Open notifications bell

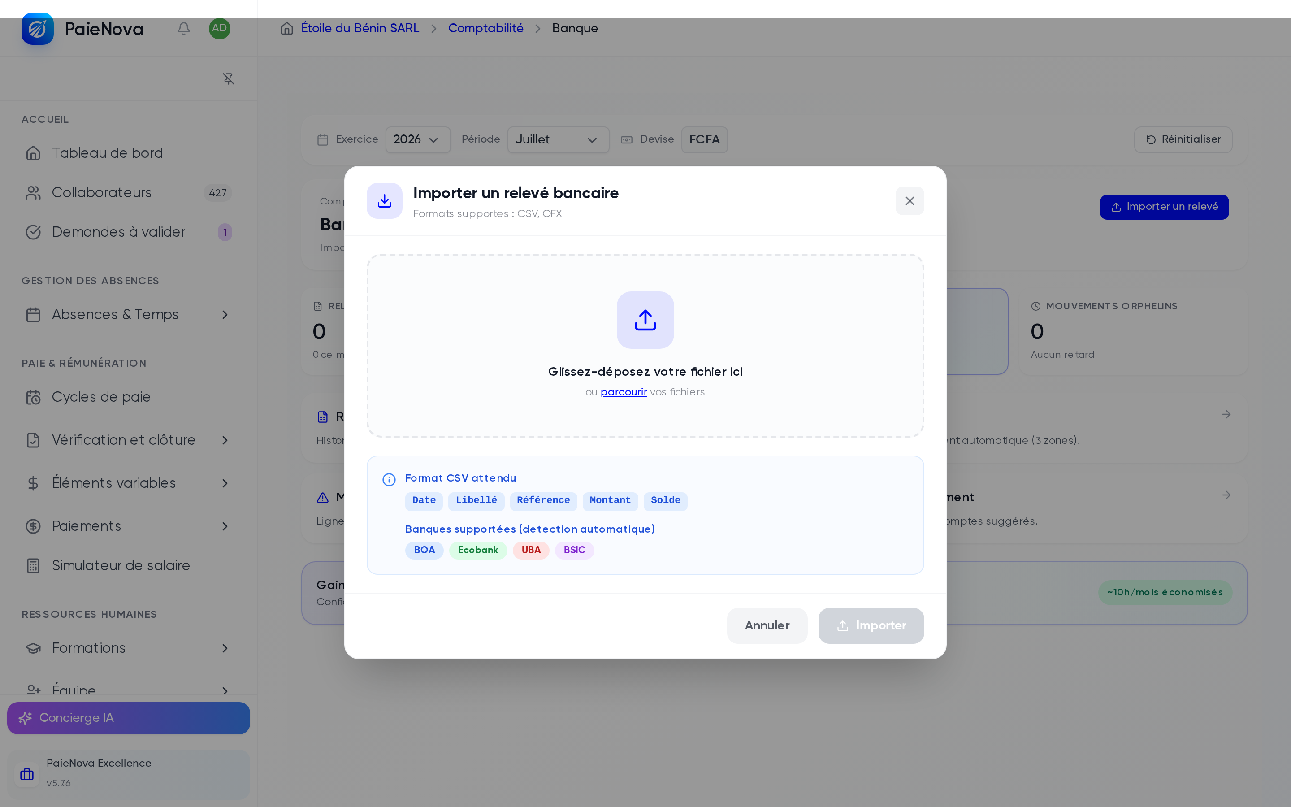(x=183, y=28)
